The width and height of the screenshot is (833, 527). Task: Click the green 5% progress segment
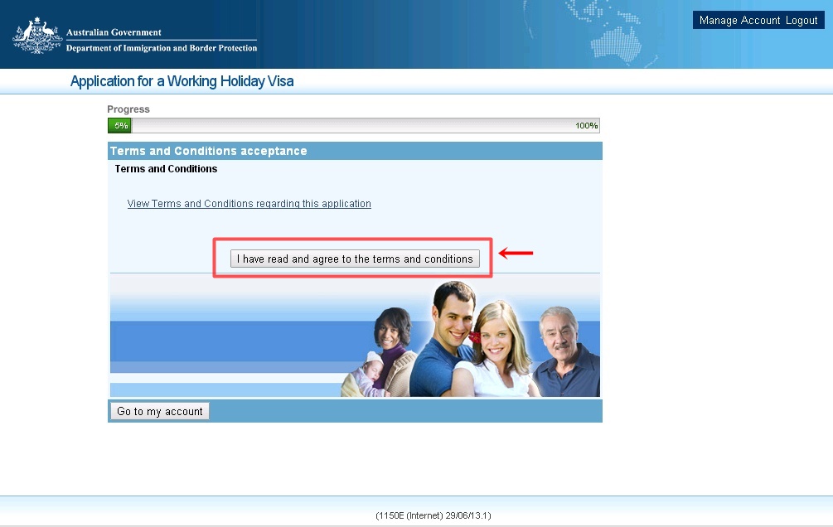click(120, 126)
